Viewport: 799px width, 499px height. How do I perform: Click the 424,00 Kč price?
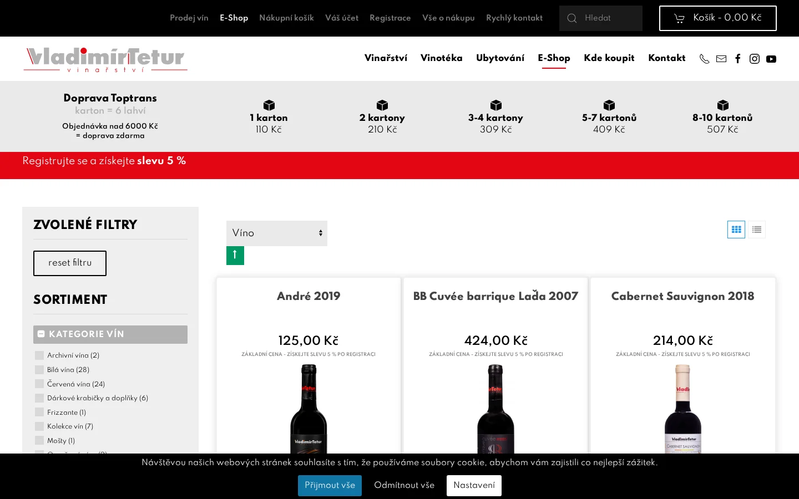(x=495, y=340)
